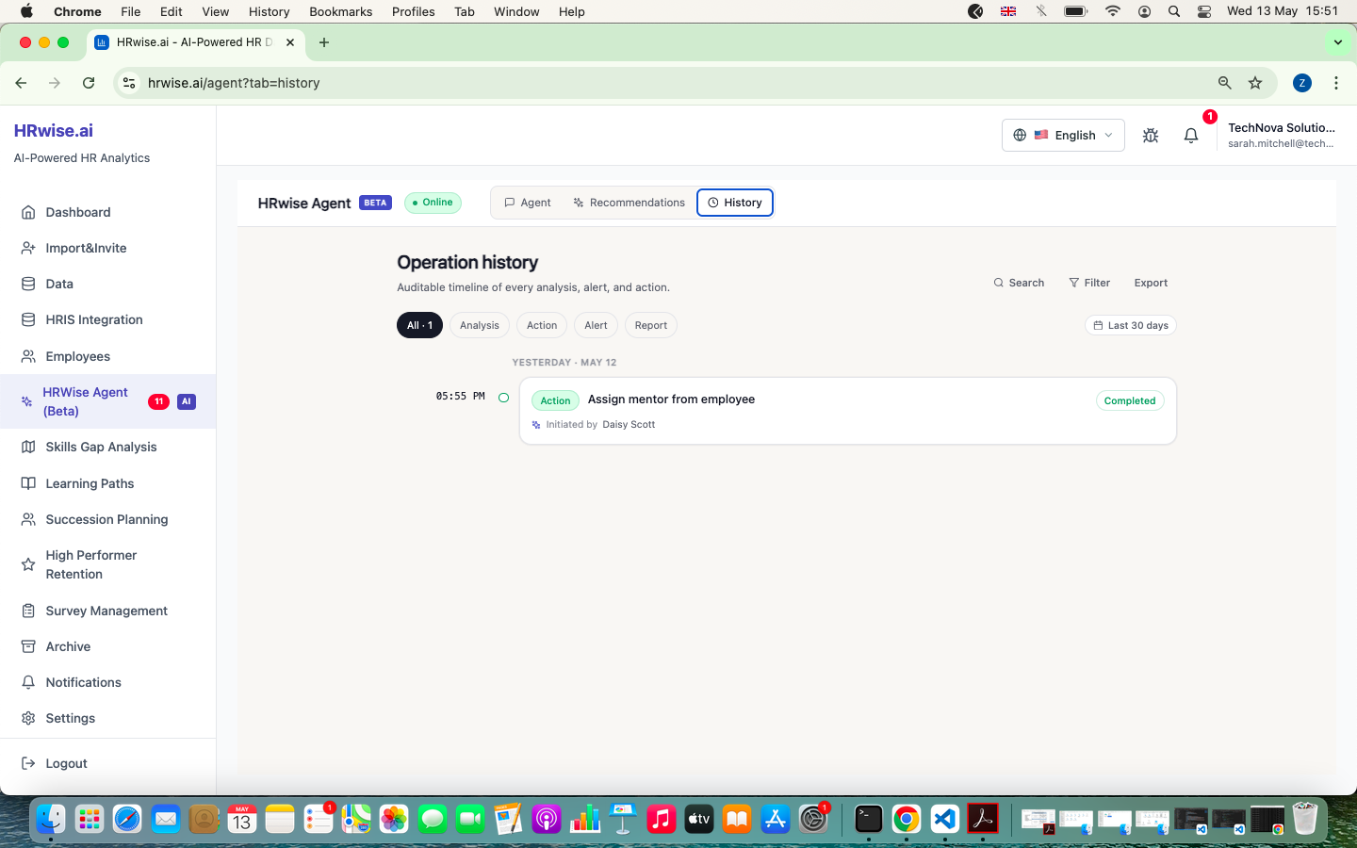Expand the English language dropdown
Screen dimensions: 1357x848
(1063, 135)
